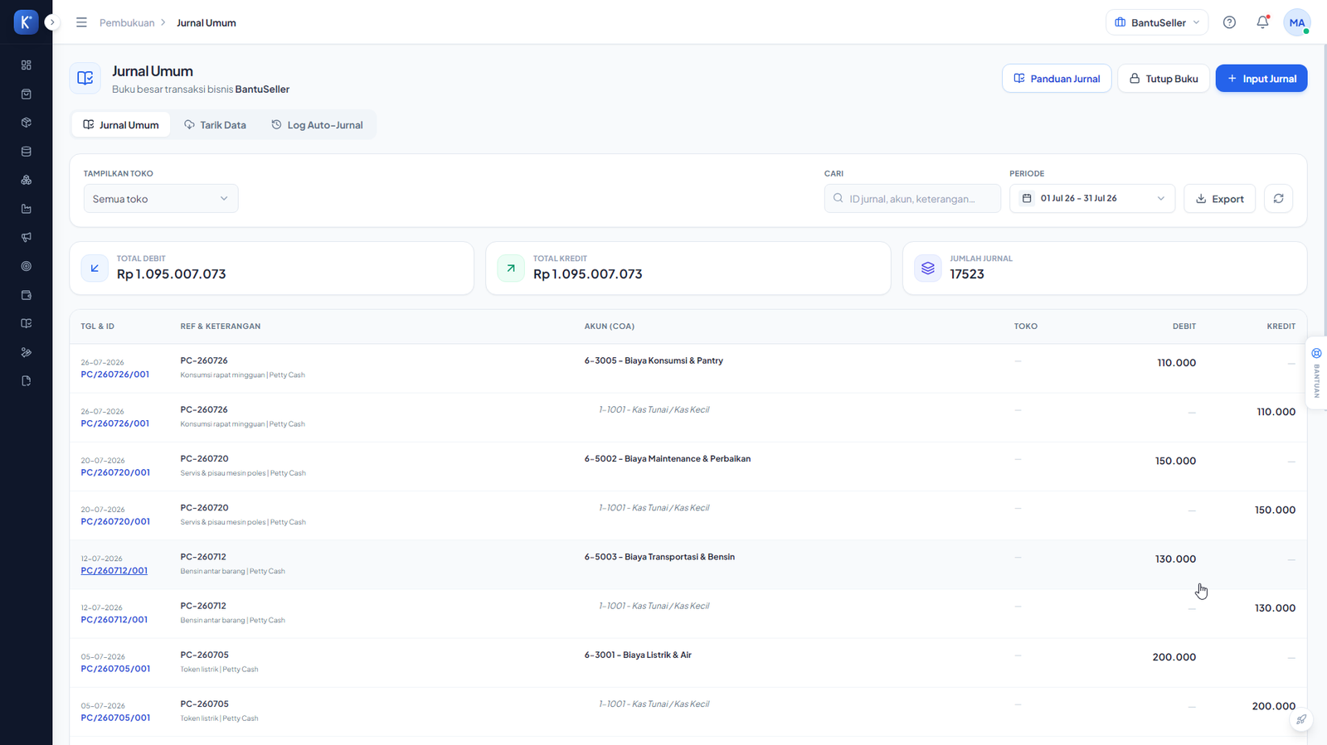Open journal PC/260720/001 on the Biaya Maintenance row
The width and height of the screenshot is (1327, 745).
(115, 472)
